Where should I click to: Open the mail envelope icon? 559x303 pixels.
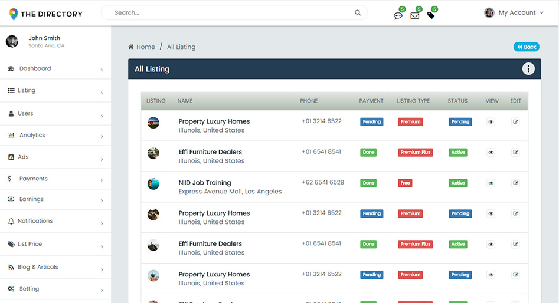click(x=414, y=16)
